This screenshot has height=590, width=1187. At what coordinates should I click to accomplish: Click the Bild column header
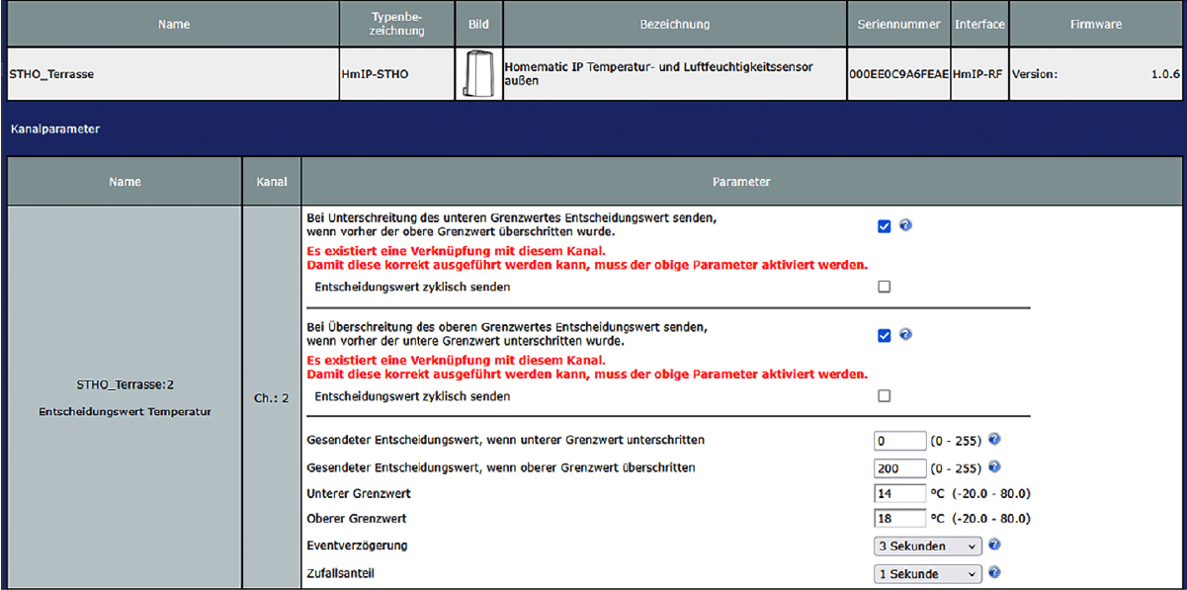coord(478,25)
